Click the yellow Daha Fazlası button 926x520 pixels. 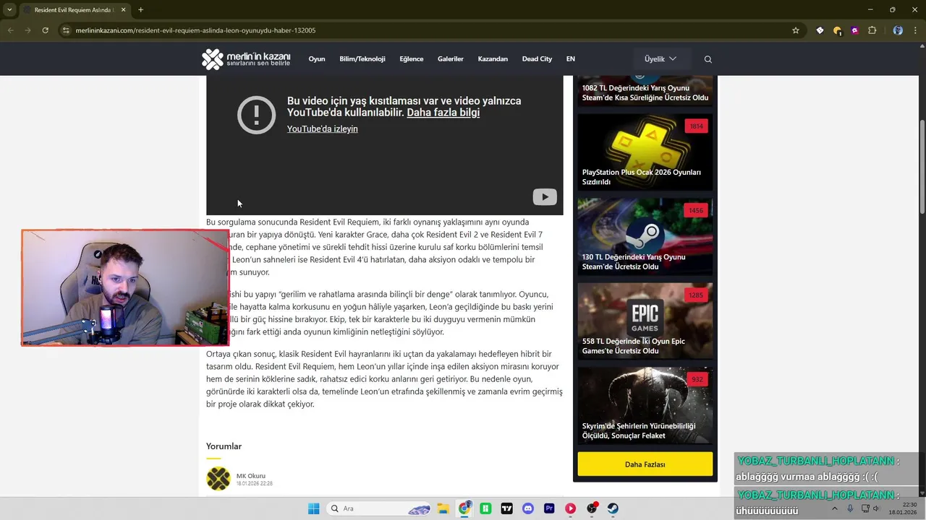tap(645, 464)
